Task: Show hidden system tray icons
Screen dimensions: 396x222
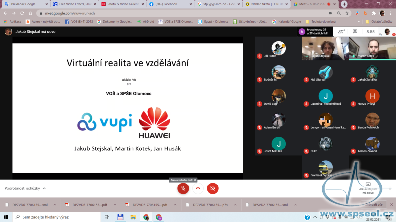Action: 315,217
